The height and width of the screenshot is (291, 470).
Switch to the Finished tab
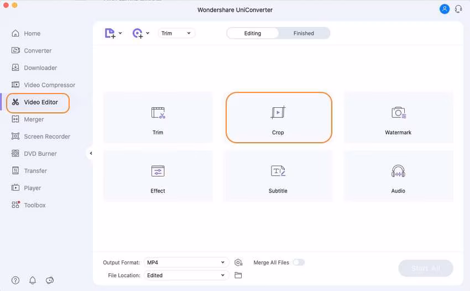304,33
